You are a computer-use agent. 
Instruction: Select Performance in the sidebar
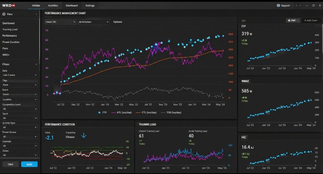click(10, 36)
